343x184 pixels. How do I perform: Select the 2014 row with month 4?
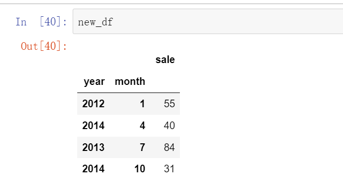tap(129, 126)
